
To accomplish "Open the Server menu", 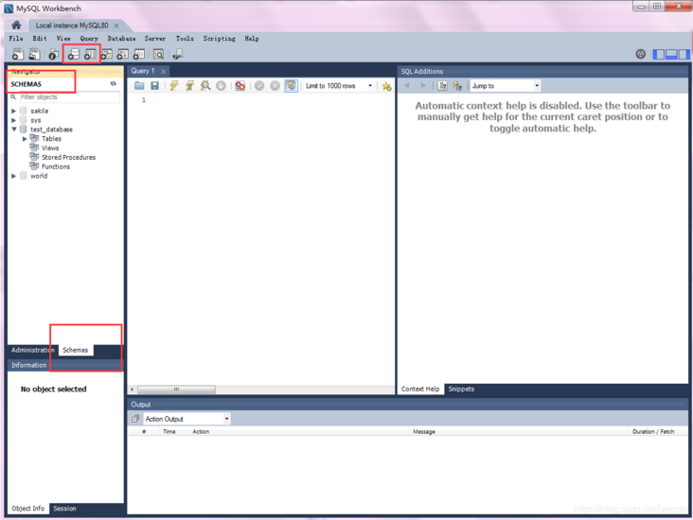I will [155, 39].
